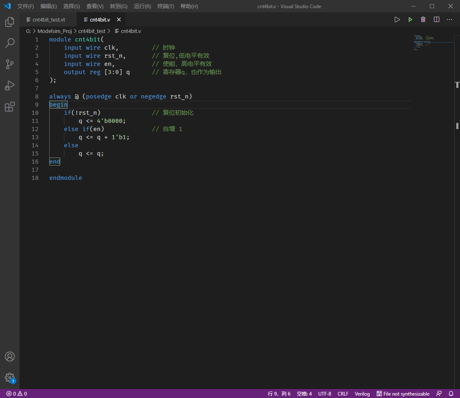Click the trash can icon in editor toolbar
The height and width of the screenshot is (398, 460).
(423, 20)
